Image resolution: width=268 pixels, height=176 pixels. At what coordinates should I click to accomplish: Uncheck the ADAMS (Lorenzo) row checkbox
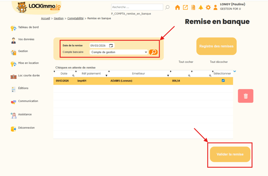point(223,80)
